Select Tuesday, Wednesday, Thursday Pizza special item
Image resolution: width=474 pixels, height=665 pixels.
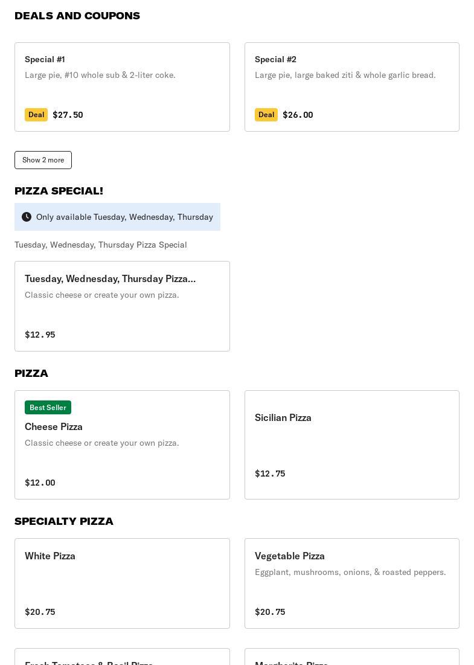pos(122,306)
